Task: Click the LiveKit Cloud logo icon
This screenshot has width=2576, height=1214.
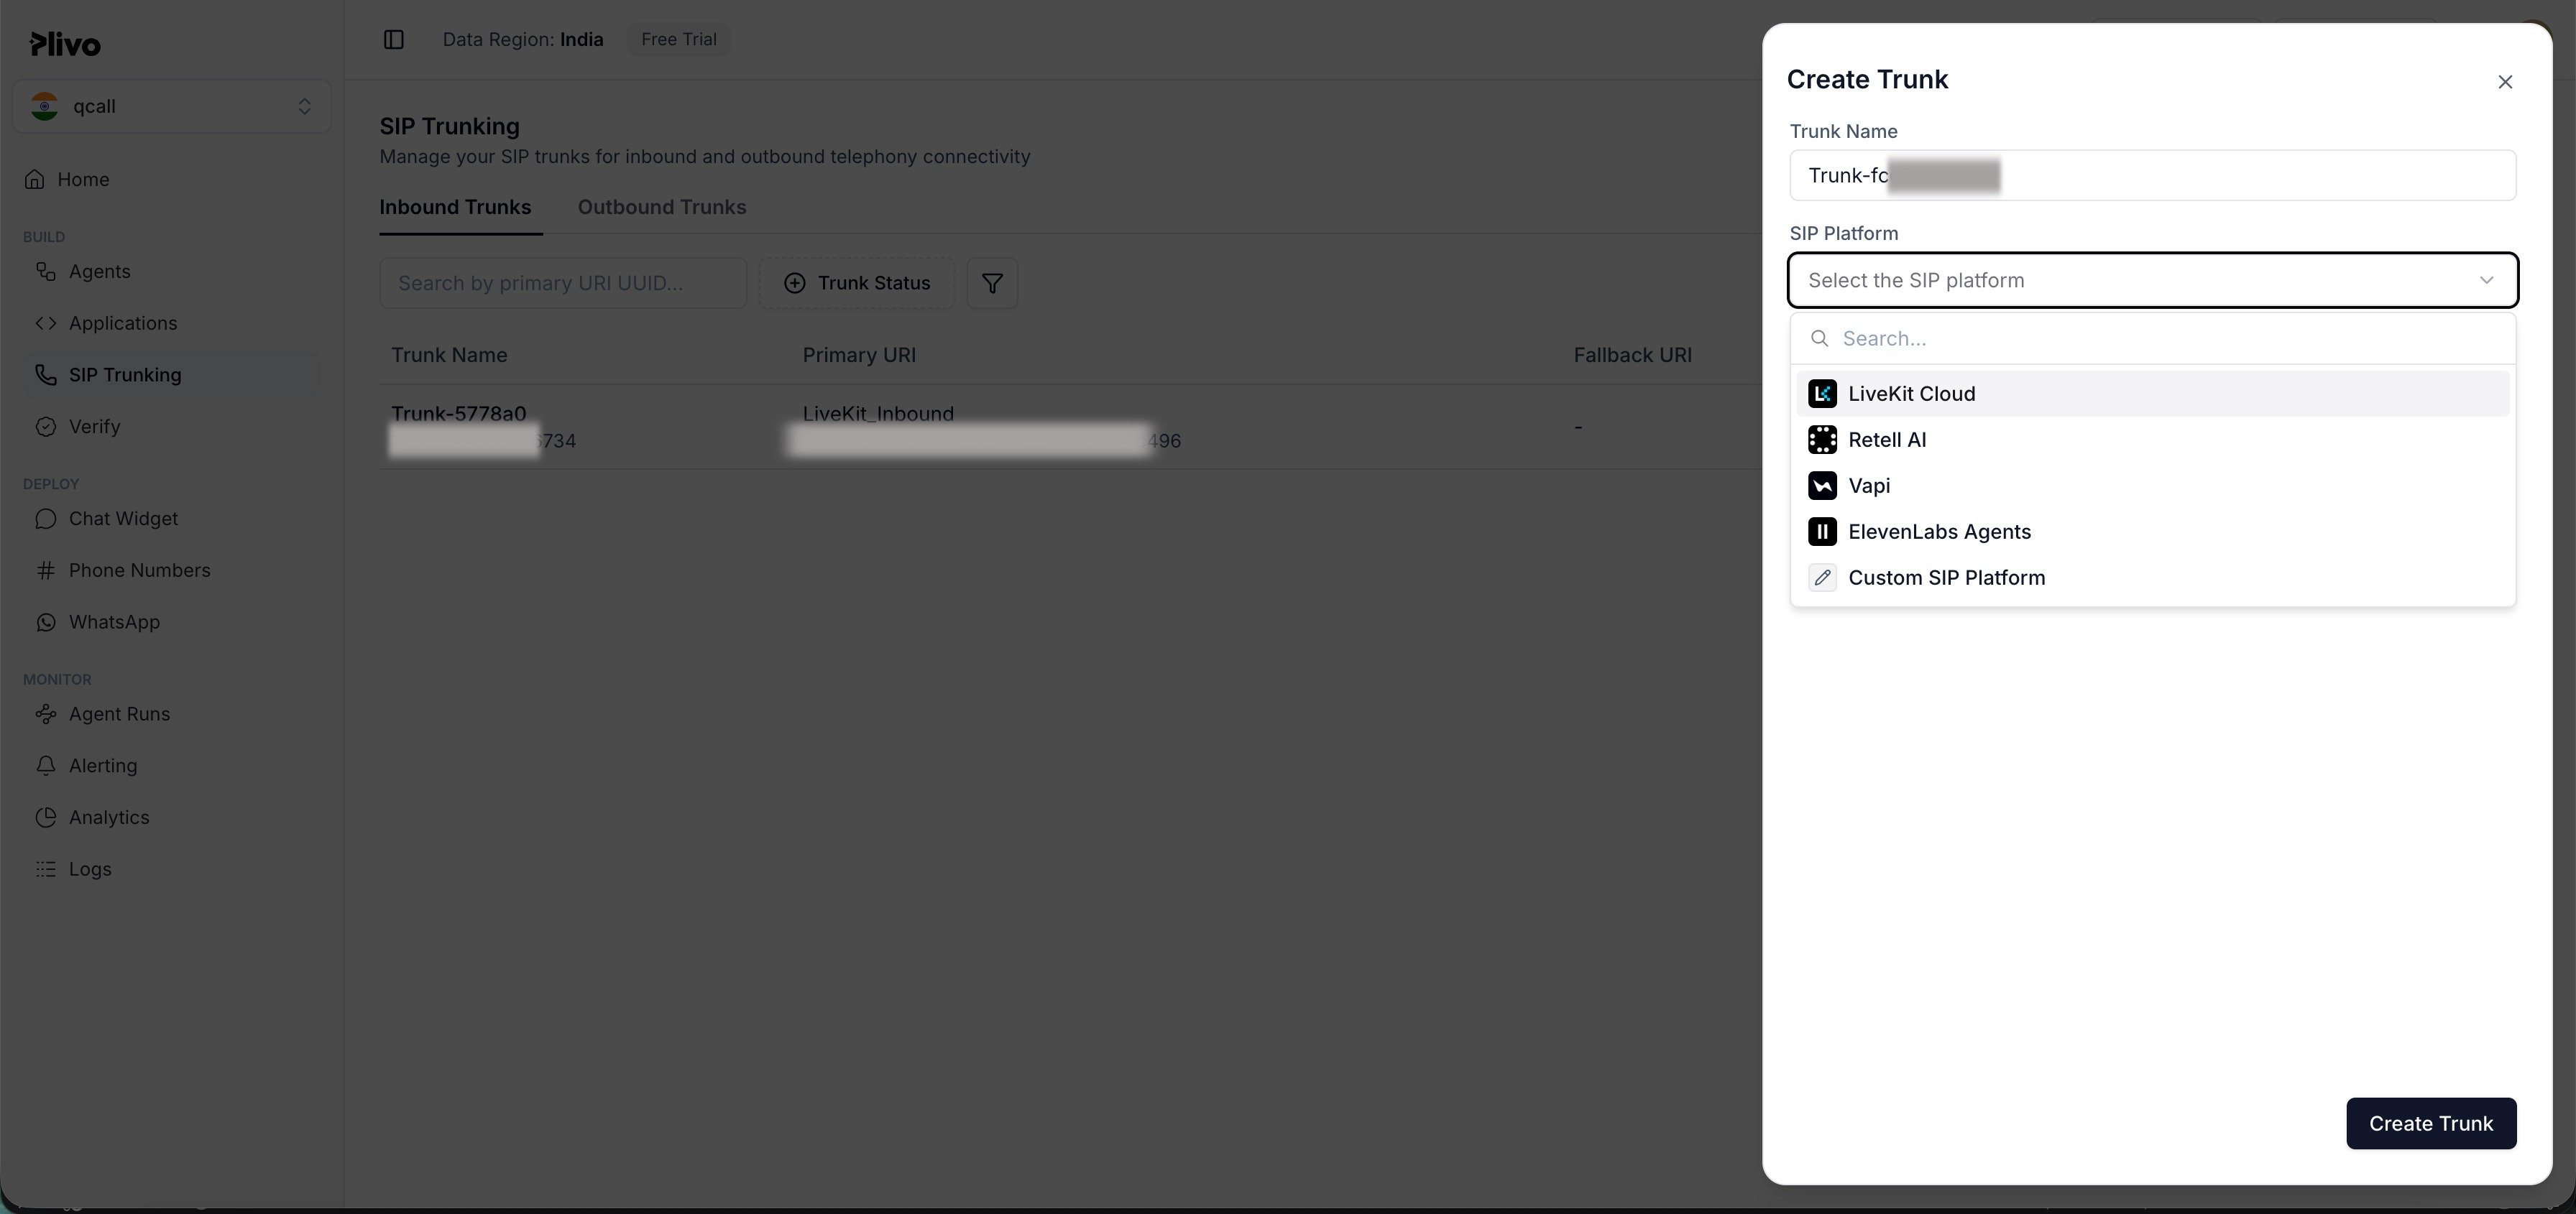Action: (x=1822, y=394)
